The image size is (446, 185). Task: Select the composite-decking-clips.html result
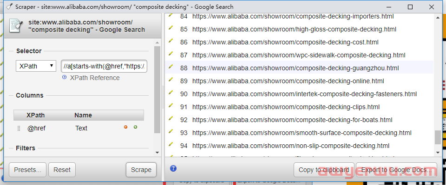[x=286, y=107]
